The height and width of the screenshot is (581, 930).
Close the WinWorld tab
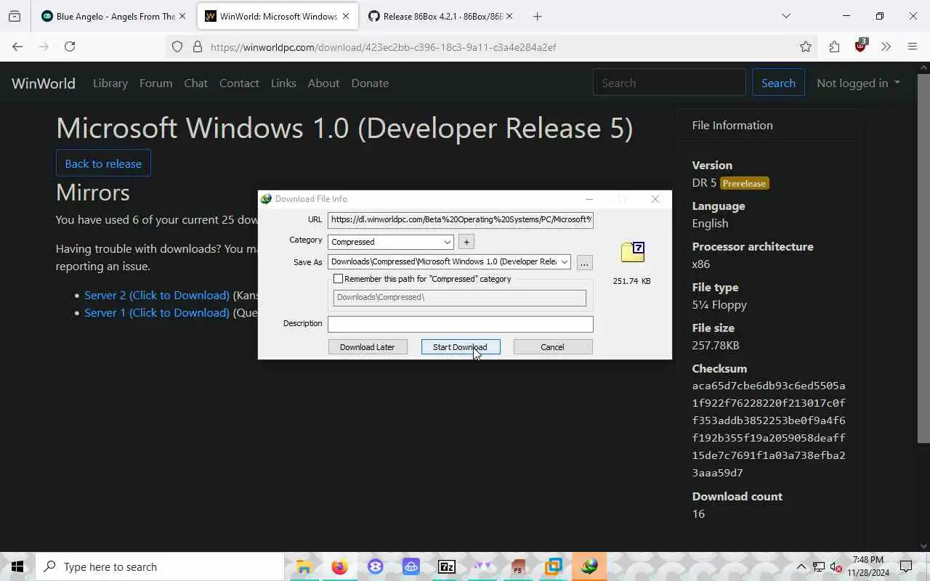(345, 16)
